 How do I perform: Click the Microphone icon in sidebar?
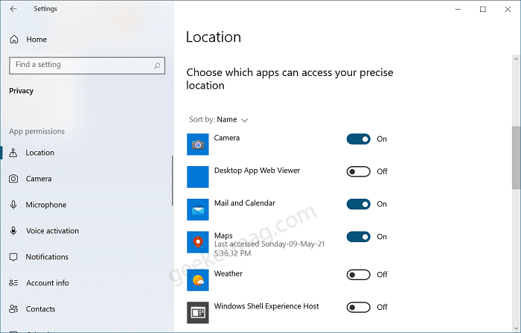13,205
